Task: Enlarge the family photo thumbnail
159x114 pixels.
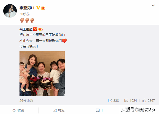Action: (x=42, y=74)
